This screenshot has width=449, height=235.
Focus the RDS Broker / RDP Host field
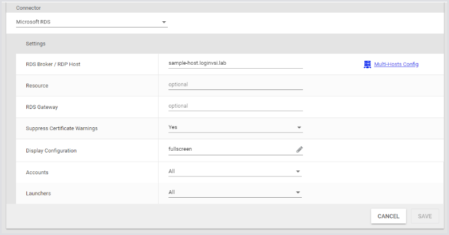235,64
